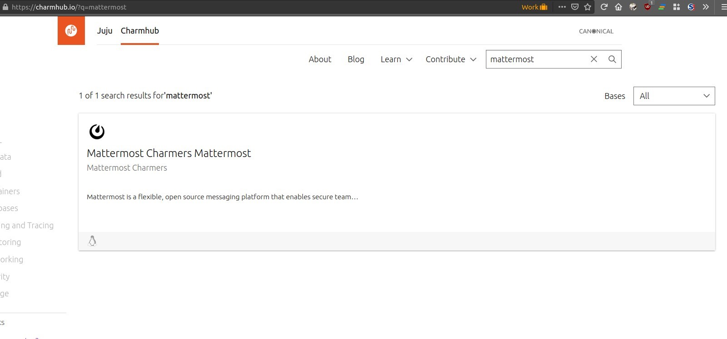The height and width of the screenshot is (339, 727).
Task: Click the Linux penguin icon on card
Action: point(92,241)
